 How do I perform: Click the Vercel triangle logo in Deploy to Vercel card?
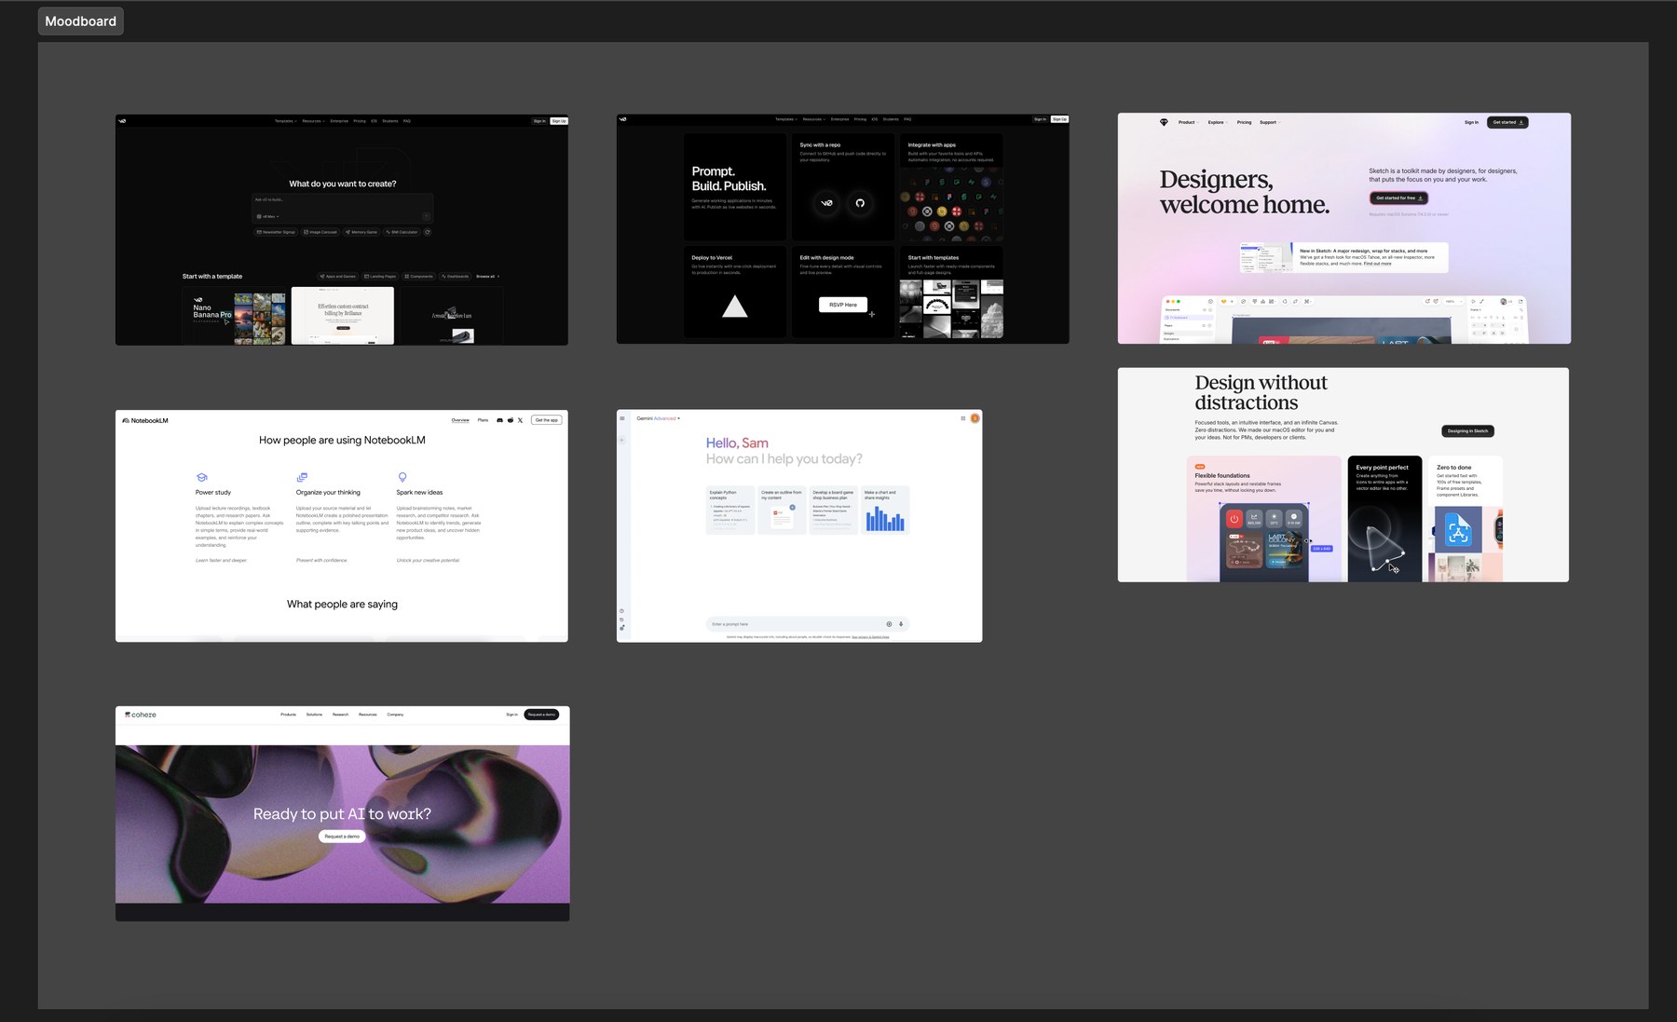(x=735, y=307)
